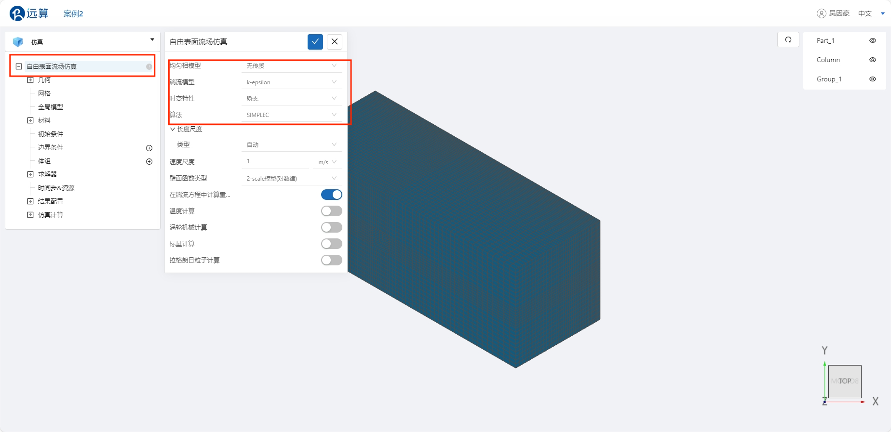891x432 pixels.
Task: Select 网格 in the tree
Action: tap(44, 93)
